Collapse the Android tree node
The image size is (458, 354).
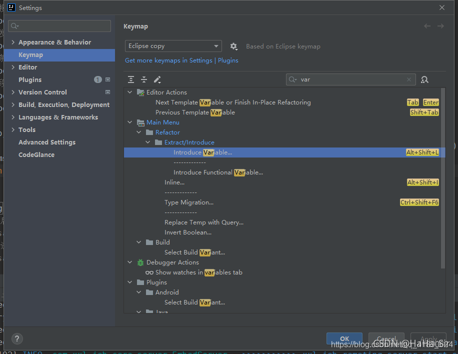(x=139, y=292)
